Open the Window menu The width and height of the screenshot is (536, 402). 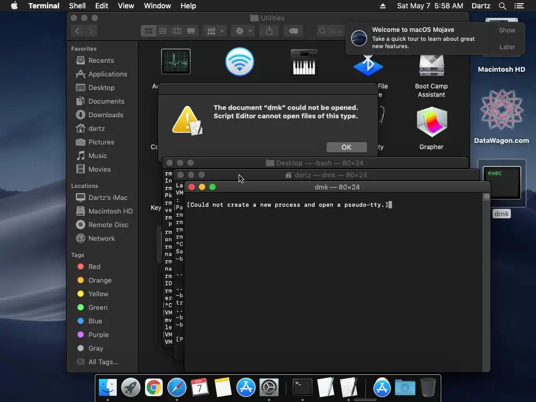[x=157, y=6]
